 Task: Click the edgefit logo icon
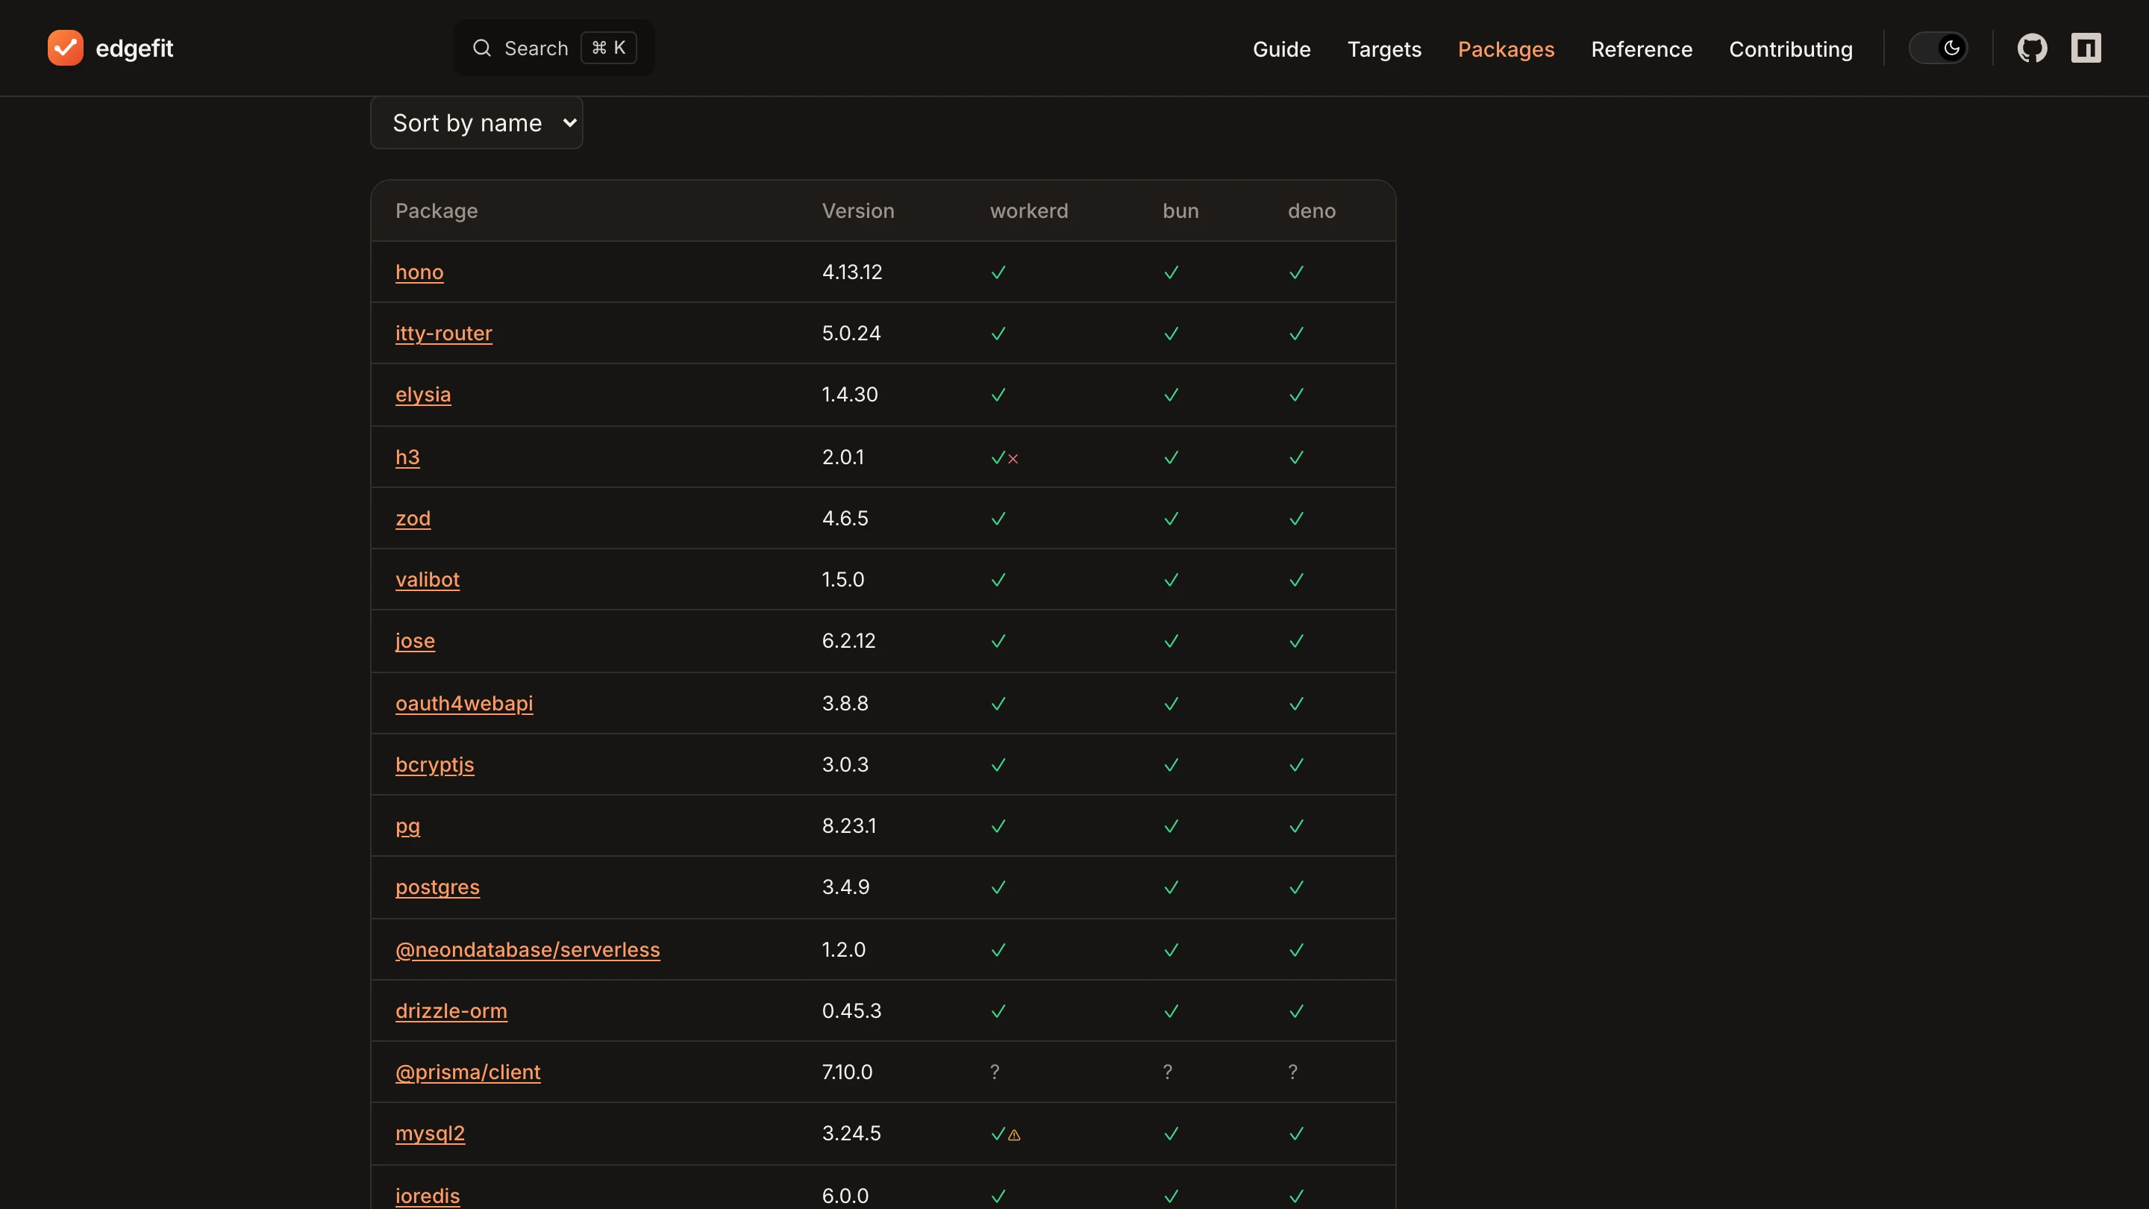point(65,48)
